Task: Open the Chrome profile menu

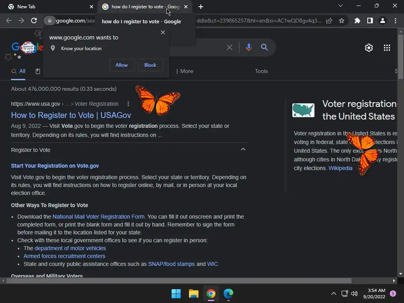Action: pyautogui.click(x=383, y=21)
